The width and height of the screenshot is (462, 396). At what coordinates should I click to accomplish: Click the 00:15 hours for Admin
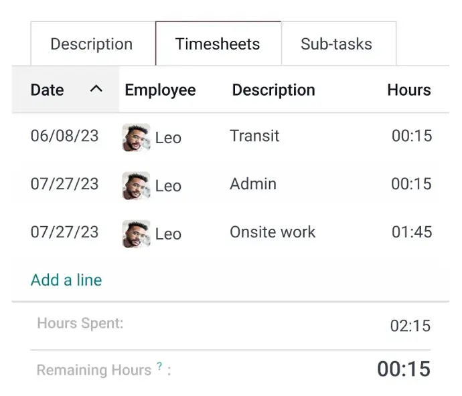[411, 184]
